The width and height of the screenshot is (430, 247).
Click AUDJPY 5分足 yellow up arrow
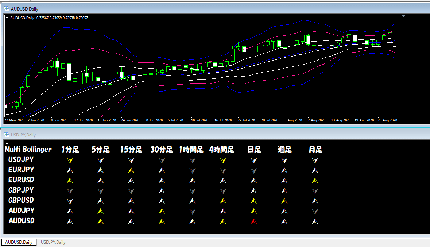[x=101, y=211]
